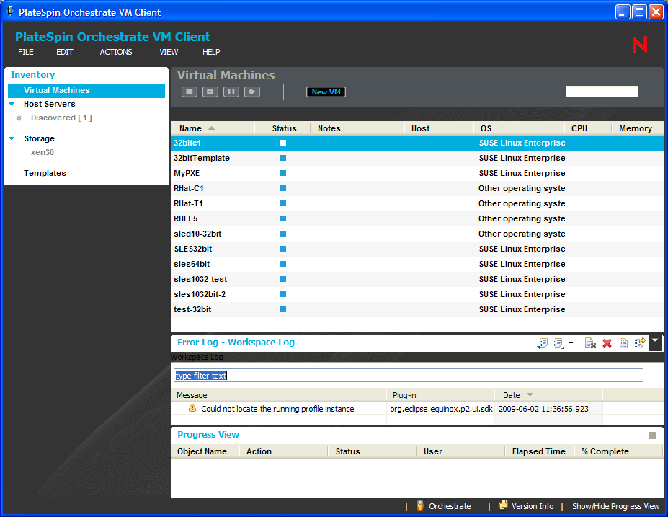
Task: Select the RHEL5 VM row
Action: pyautogui.click(x=417, y=218)
